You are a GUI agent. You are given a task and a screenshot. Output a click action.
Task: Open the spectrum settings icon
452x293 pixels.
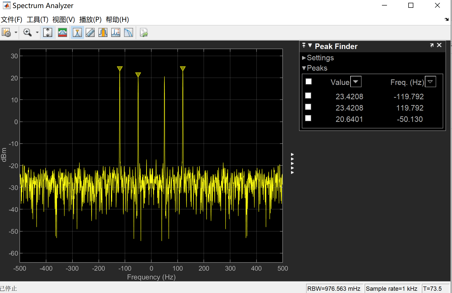click(x=63, y=33)
